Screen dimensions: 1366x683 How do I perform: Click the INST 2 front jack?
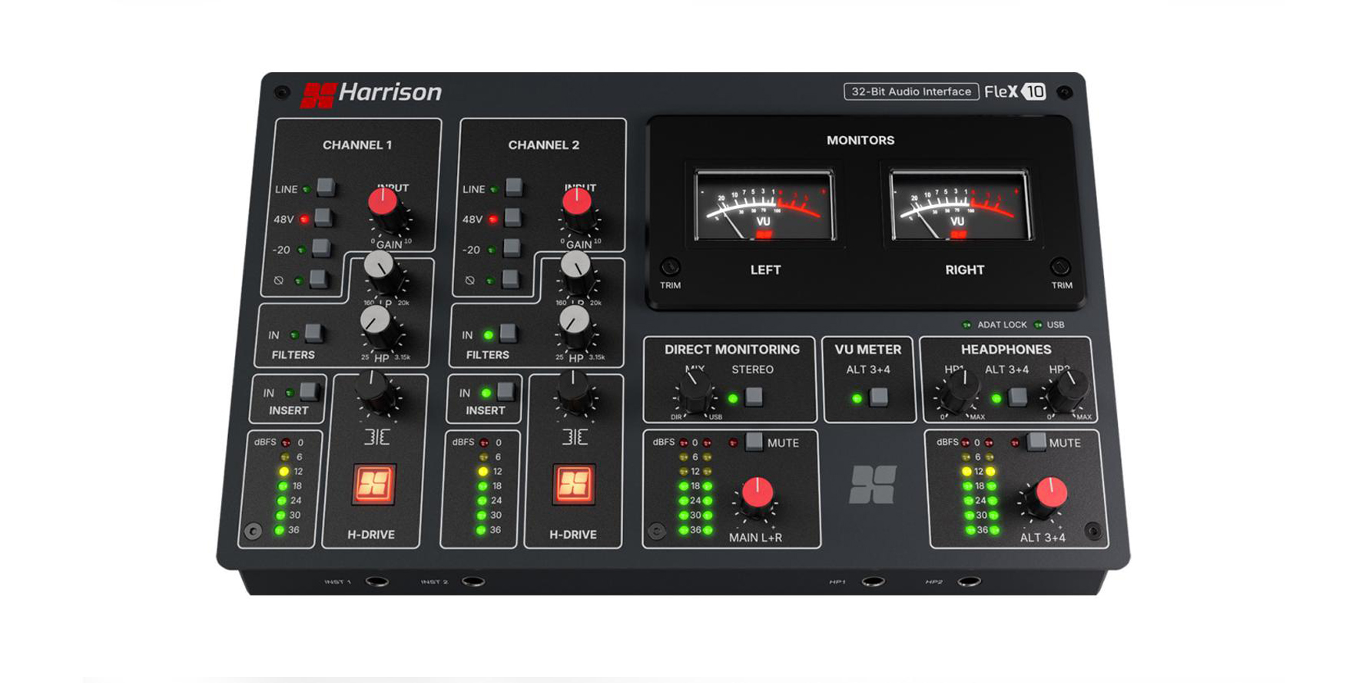(x=473, y=582)
